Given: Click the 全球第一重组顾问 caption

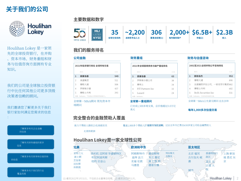Looking at the screenshot, I should 141,101.
